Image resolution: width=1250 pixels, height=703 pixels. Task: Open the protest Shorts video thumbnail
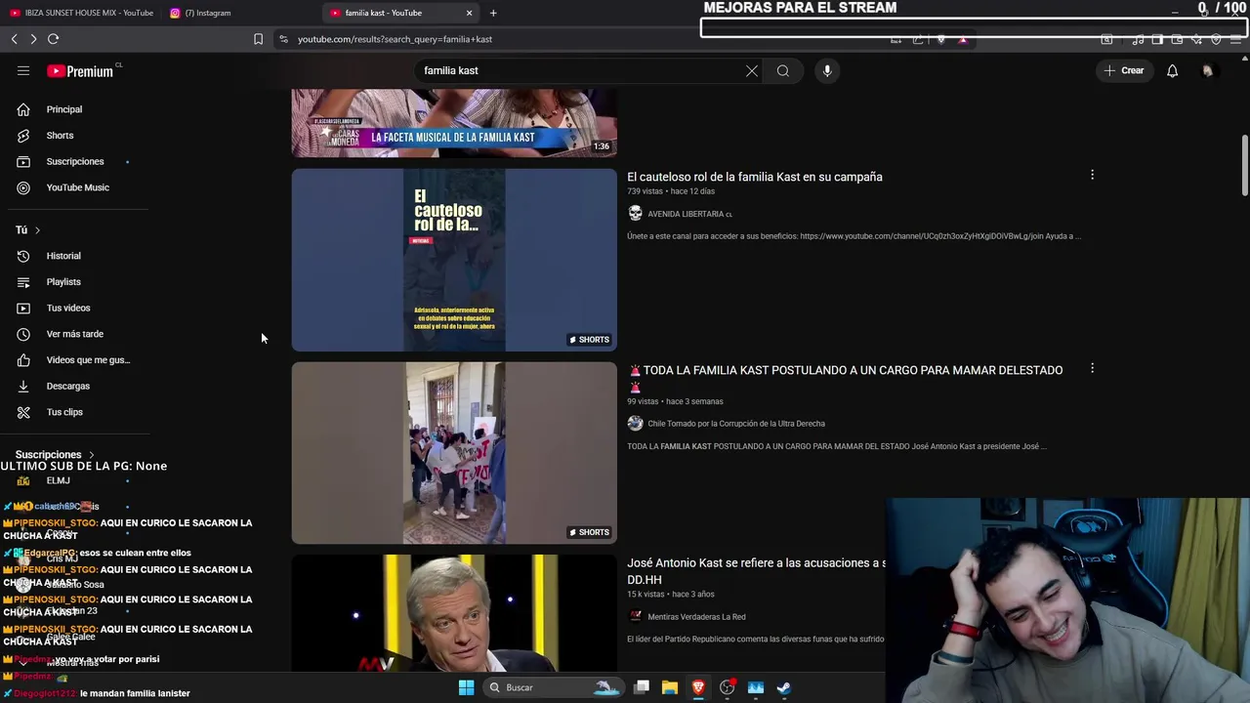click(454, 453)
